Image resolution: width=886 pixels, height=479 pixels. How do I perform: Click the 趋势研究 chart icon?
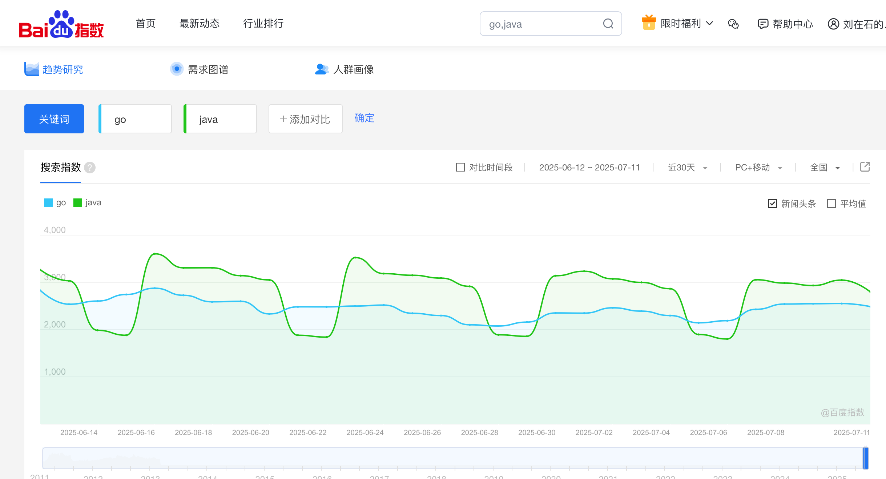pyautogui.click(x=32, y=69)
